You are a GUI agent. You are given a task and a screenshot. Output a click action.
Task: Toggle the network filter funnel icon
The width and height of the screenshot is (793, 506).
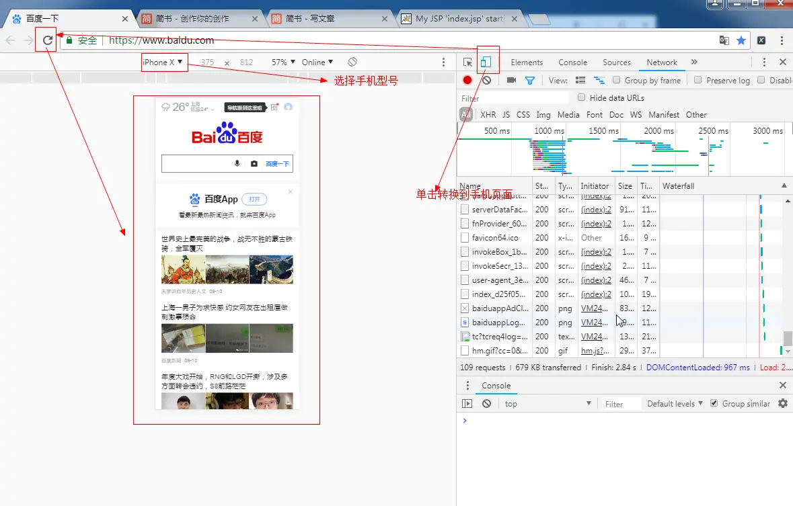point(530,81)
